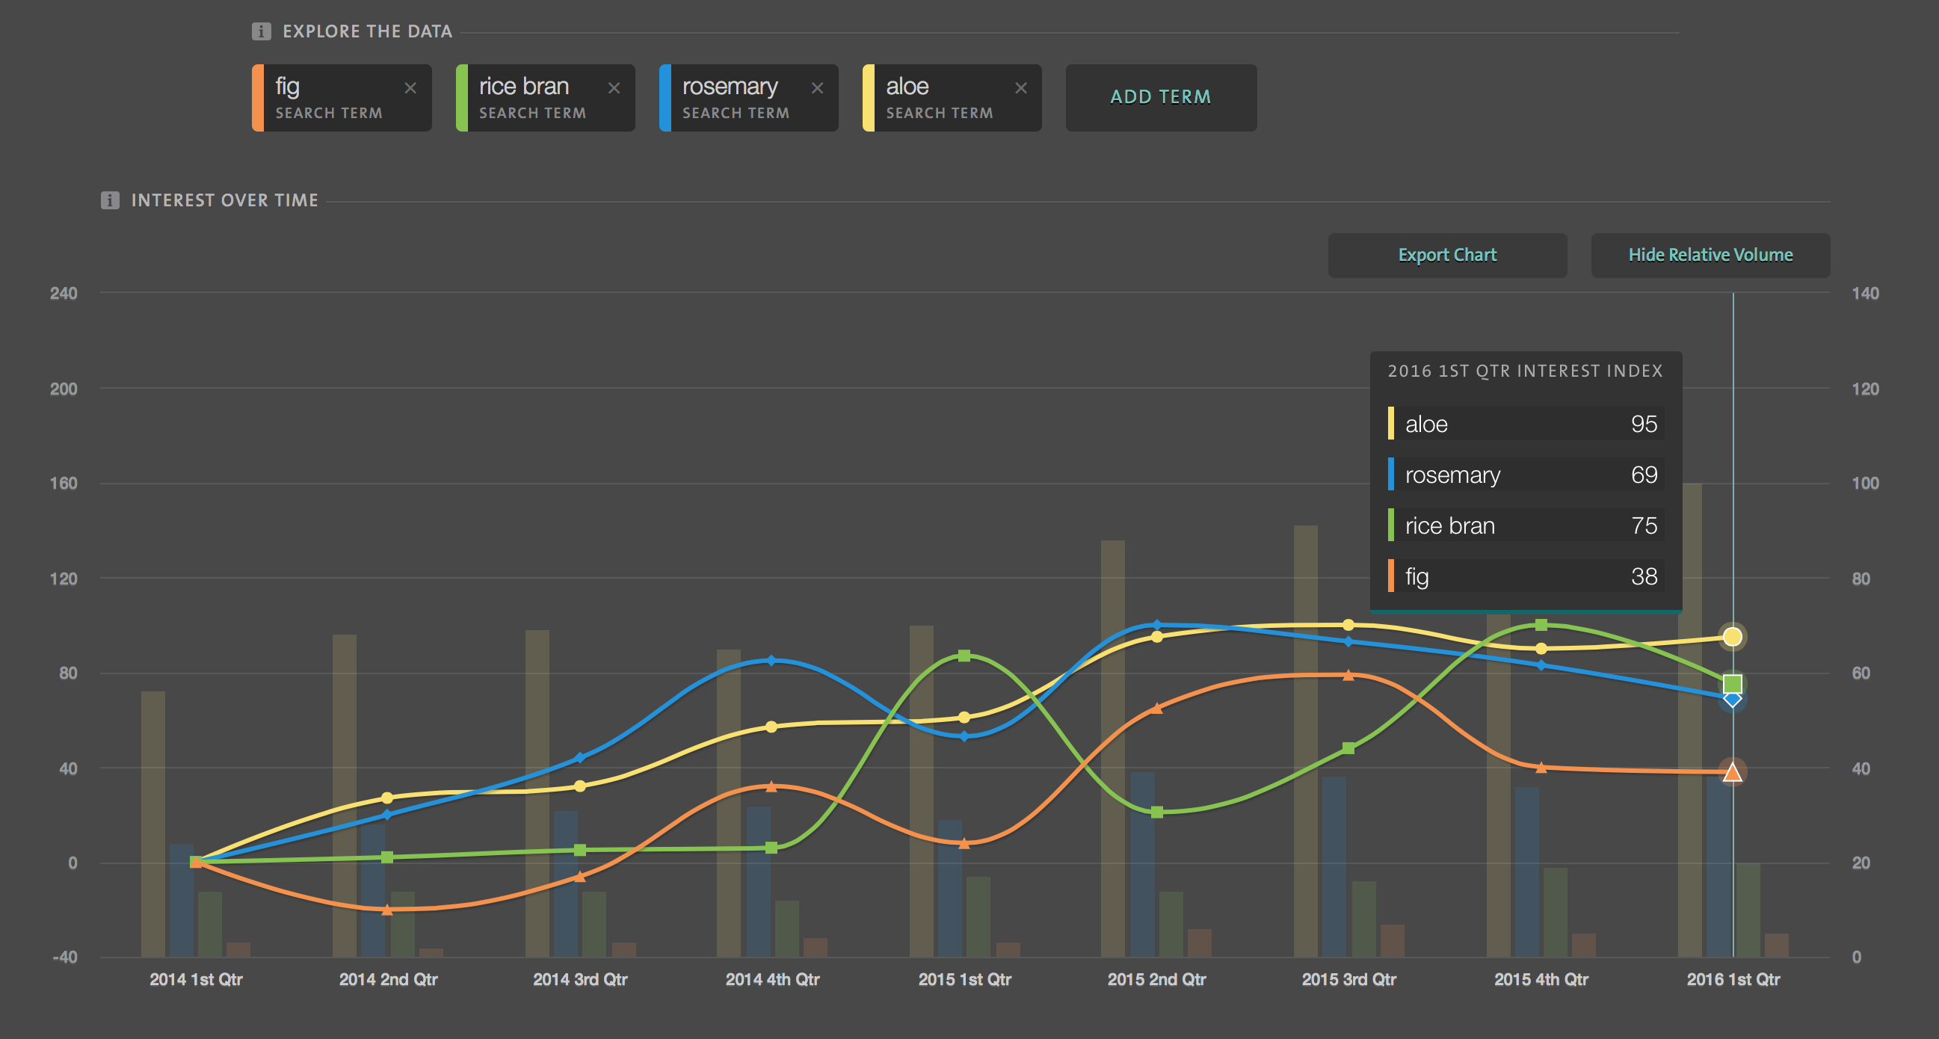Remove the rosemary search term

(x=818, y=88)
